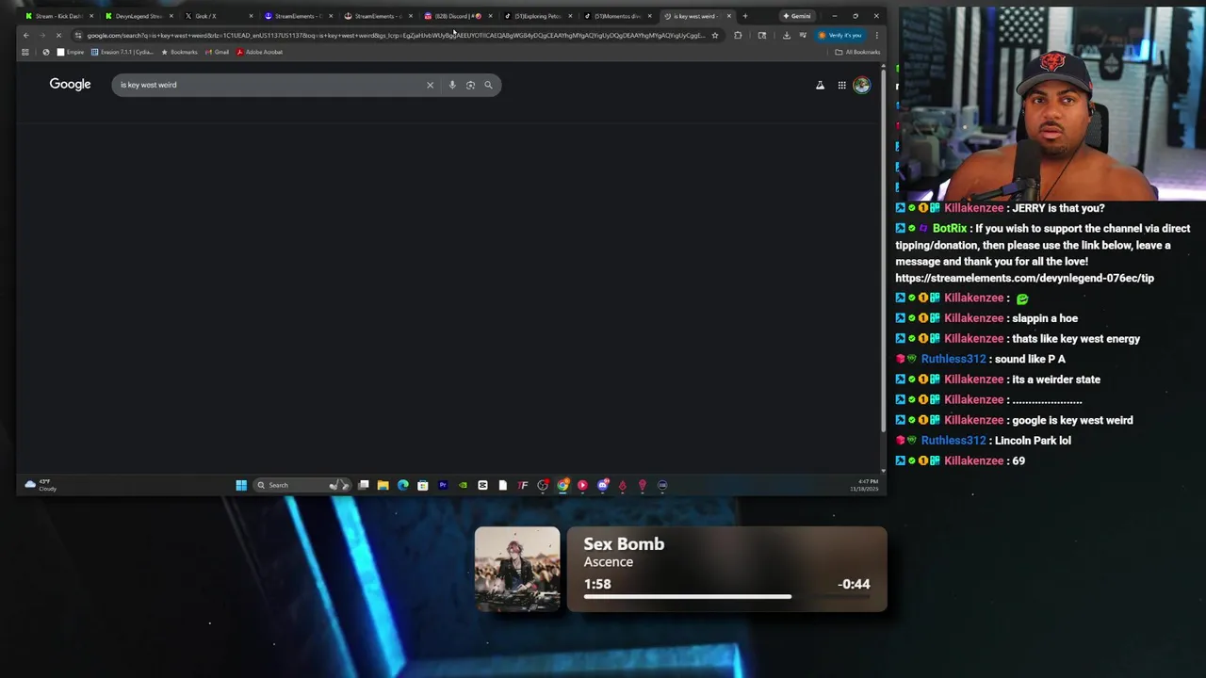Go to the Google homepage via the logo
The image size is (1206, 678).
70,85
